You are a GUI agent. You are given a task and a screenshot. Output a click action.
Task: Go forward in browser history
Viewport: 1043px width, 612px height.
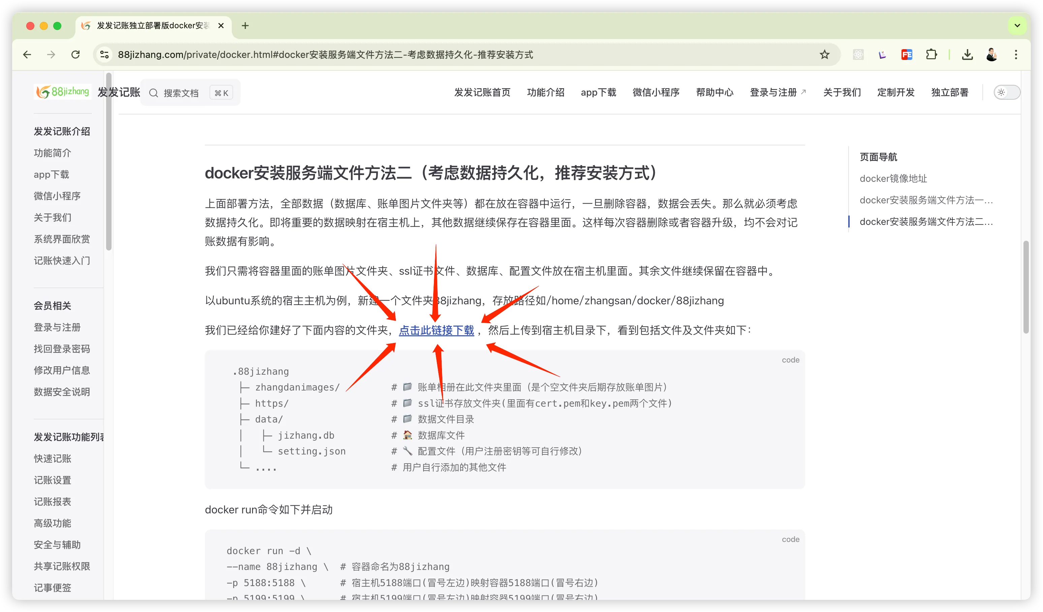pos(51,55)
